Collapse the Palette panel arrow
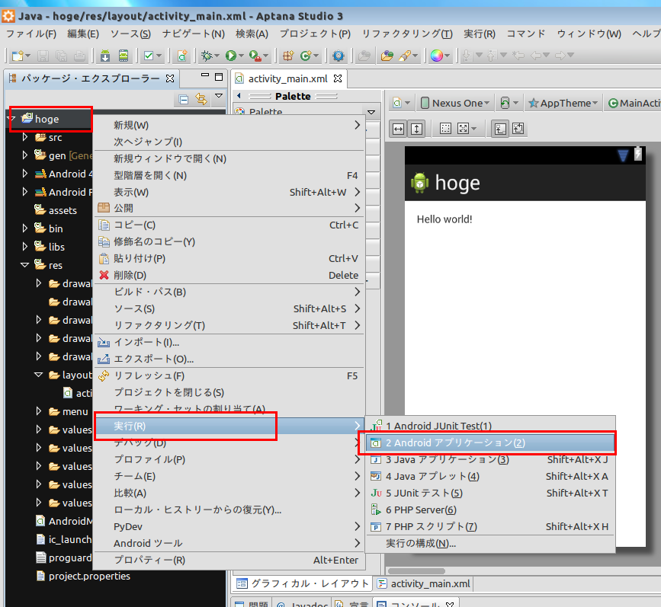The height and width of the screenshot is (607, 661). point(239,96)
